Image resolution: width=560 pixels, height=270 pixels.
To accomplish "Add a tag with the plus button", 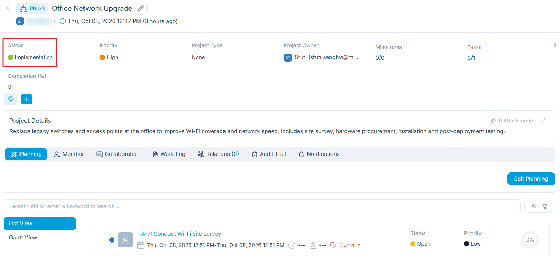I will point(27,99).
